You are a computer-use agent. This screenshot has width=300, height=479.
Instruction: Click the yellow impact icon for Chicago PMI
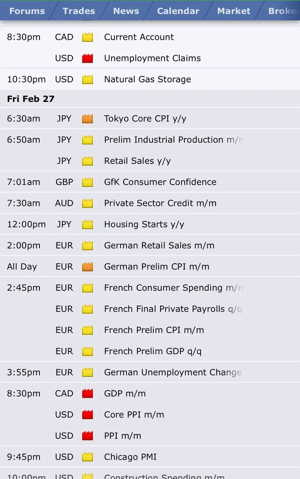click(87, 457)
